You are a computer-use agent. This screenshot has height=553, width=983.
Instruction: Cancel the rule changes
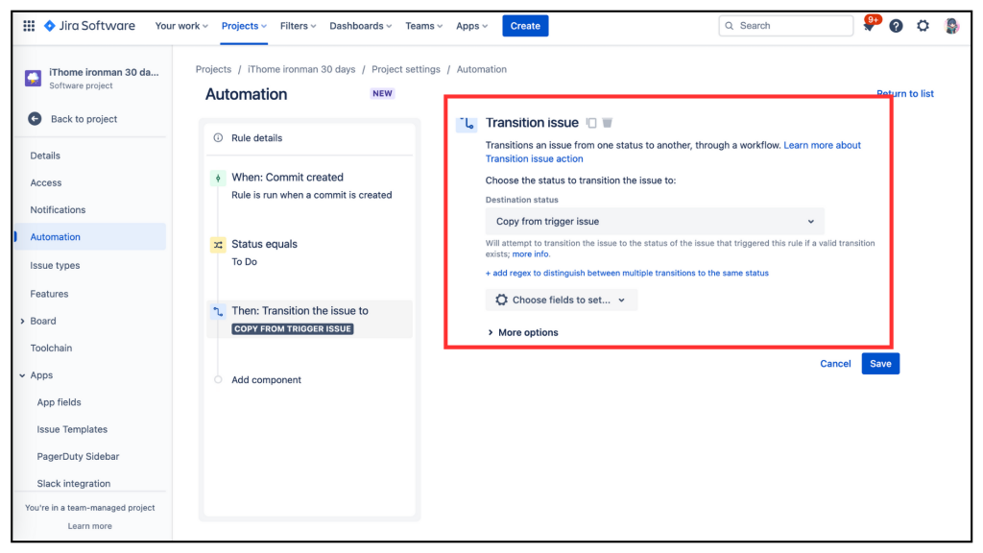click(835, 364)
